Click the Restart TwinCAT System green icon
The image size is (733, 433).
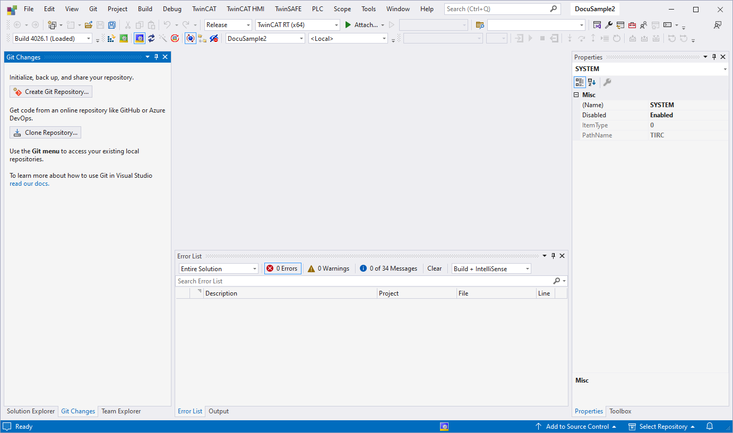(123, 38)
